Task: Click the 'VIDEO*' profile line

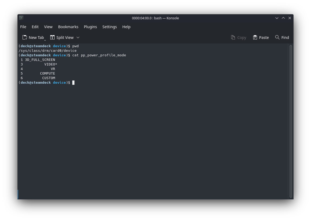Action: [39, 64]
